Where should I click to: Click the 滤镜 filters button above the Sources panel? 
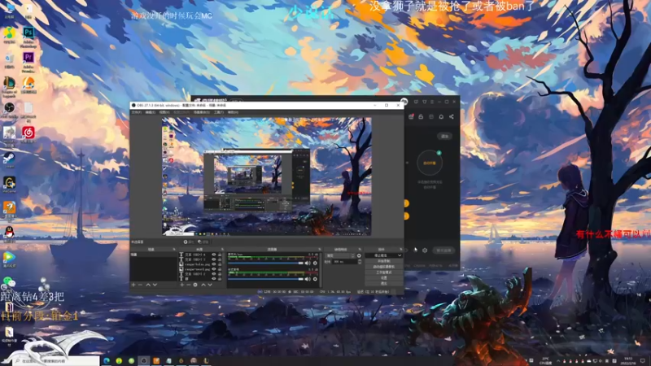click(203, 242)
